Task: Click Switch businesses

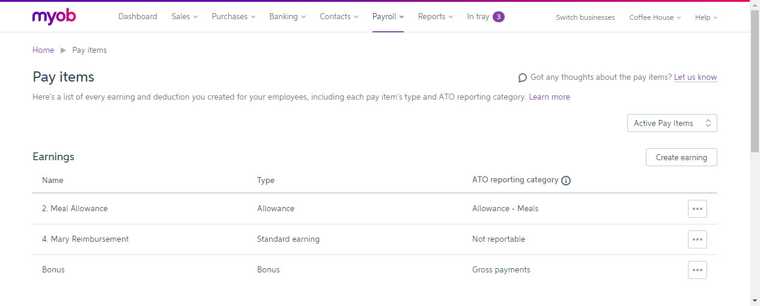Action: pos(585,17)
